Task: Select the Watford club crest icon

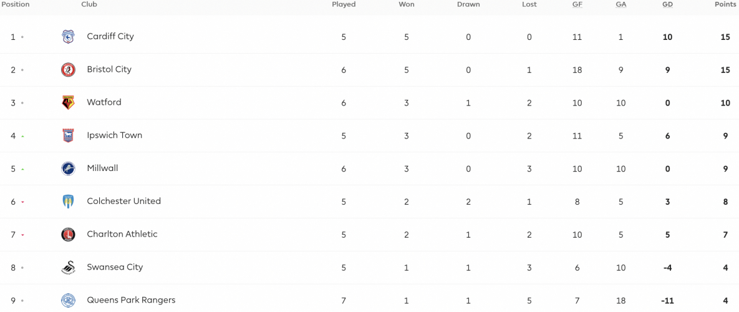Action: (69, 103)
